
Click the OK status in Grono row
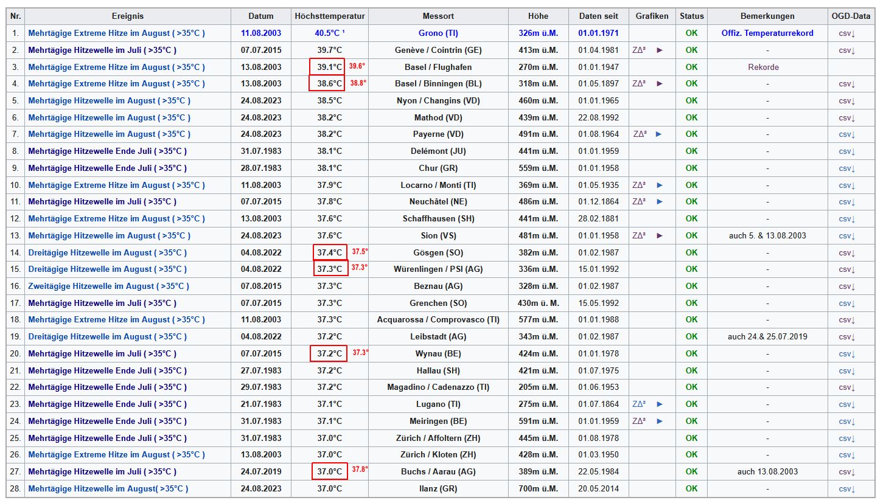click(x=691, y=33)
